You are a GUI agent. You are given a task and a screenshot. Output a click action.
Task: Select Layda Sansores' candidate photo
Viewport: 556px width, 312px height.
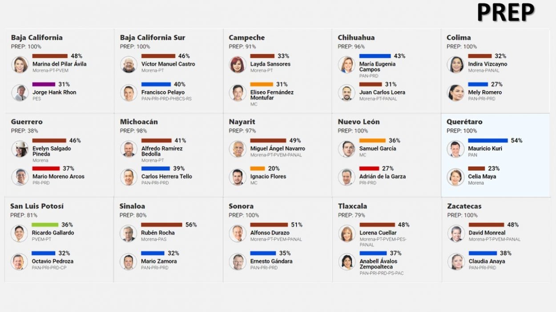pyautogui.click(x=238, y=64)
